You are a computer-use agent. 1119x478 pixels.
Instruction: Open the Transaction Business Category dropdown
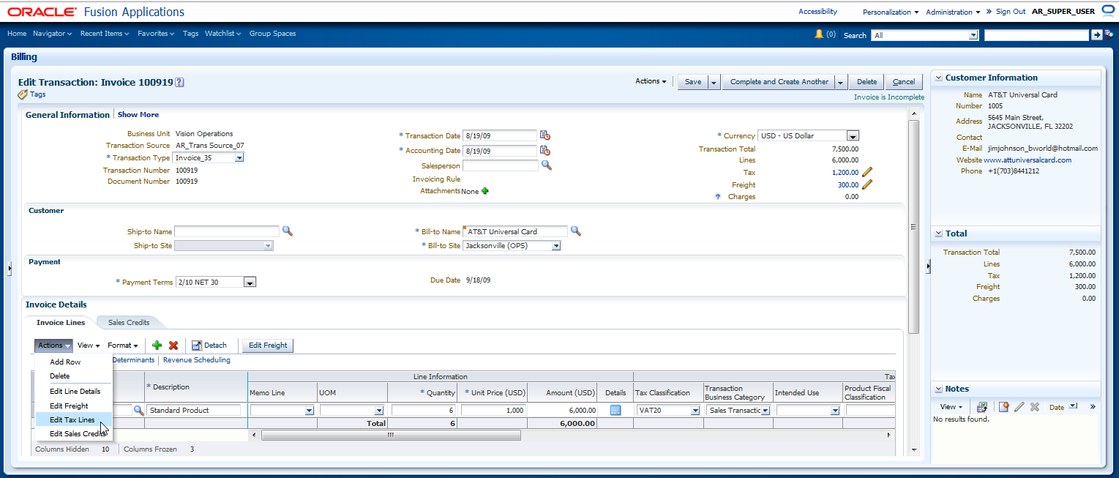point(766,411)
